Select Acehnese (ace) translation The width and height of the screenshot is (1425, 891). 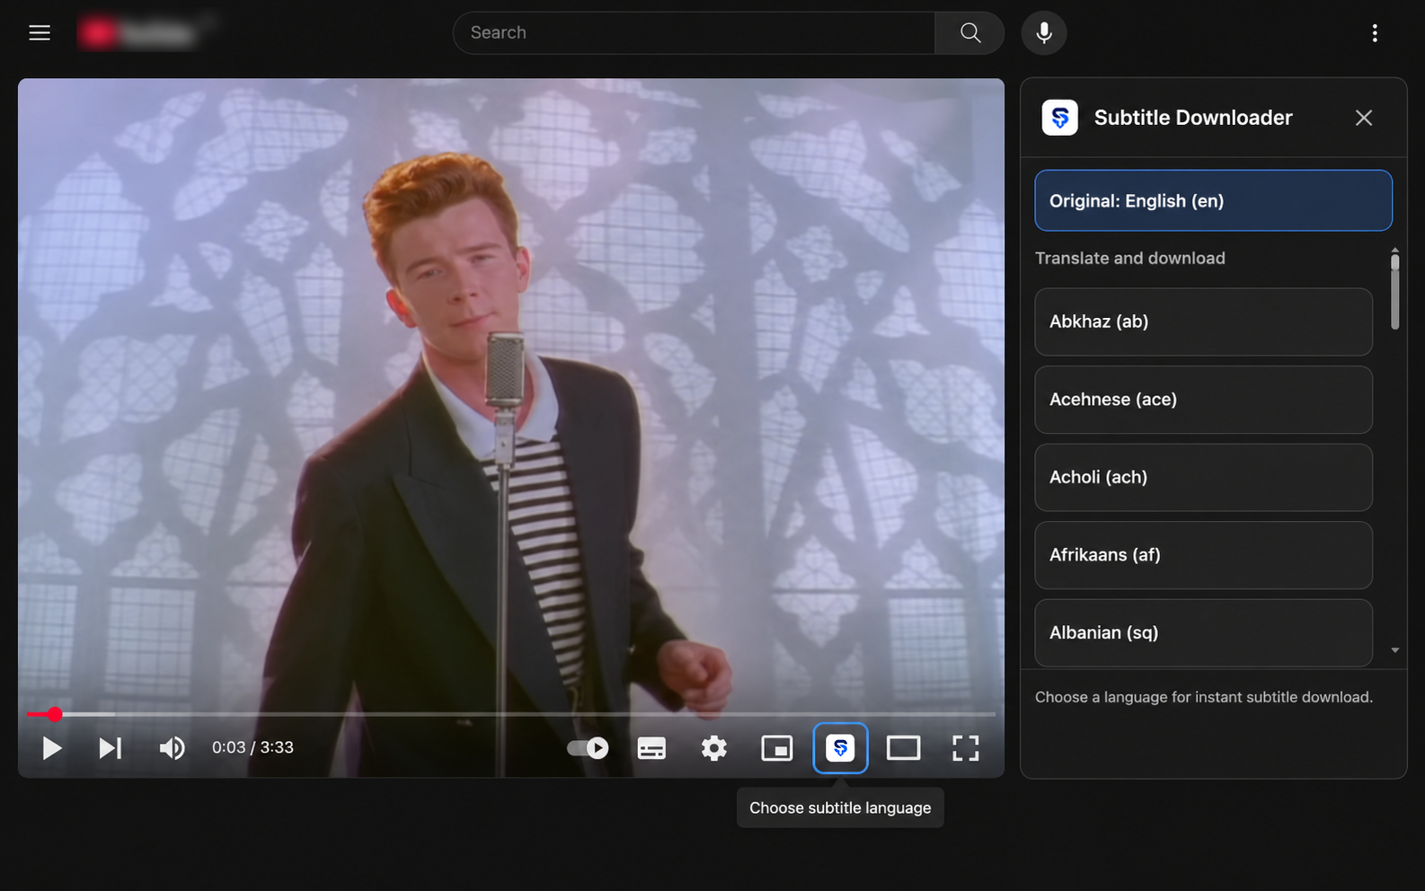point(1204,400)
